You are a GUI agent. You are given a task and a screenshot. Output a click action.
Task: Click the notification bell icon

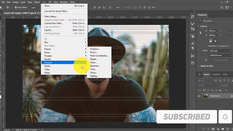click(x=225, y=117)
